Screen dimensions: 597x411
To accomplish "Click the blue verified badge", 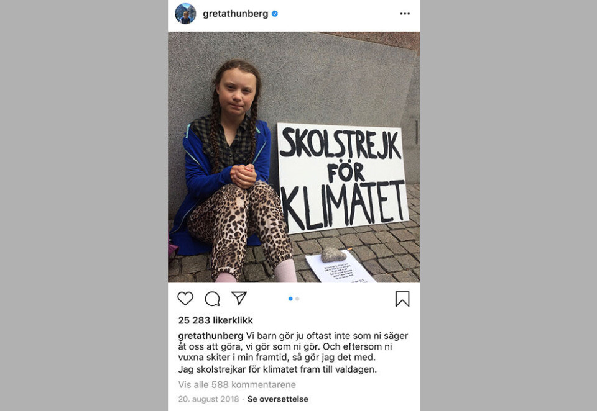I will tap(274, 14).
